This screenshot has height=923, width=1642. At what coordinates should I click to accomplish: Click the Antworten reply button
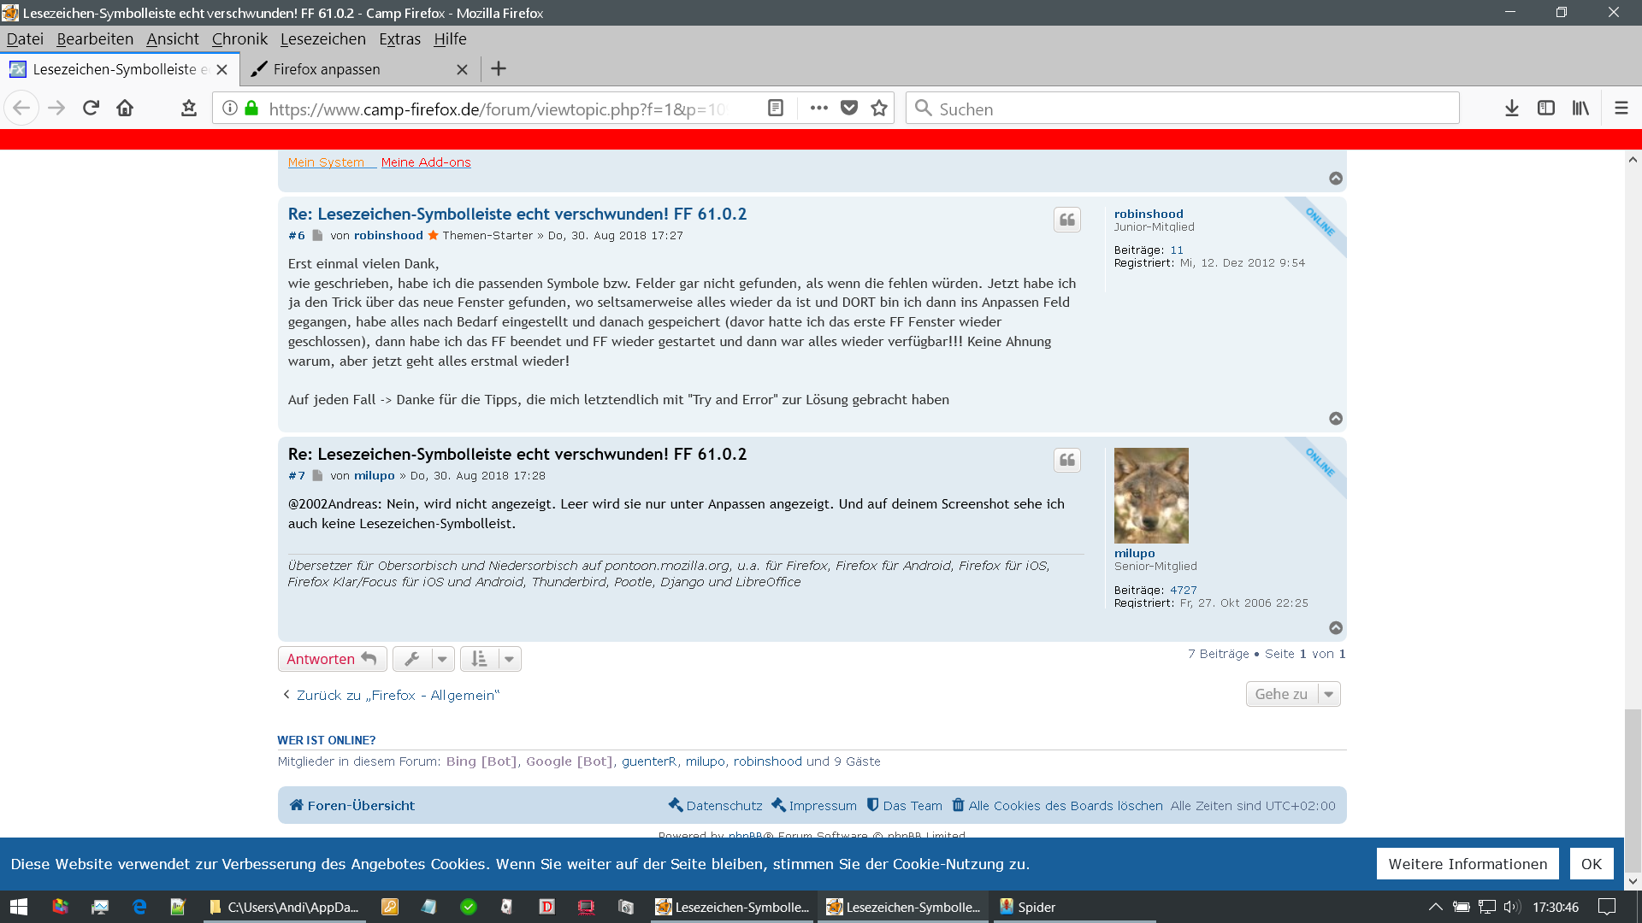(332, 659)
